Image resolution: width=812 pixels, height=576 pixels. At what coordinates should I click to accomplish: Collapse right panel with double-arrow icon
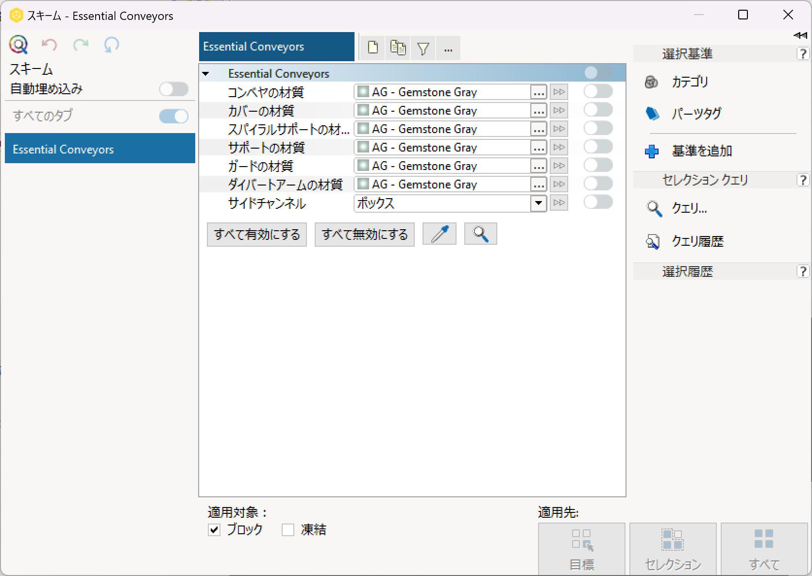click(800, 35)
